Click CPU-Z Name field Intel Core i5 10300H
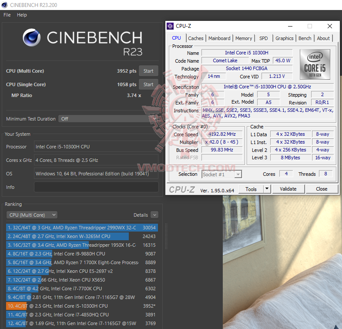This screenshot has height=329, width=342. point(247,53)
